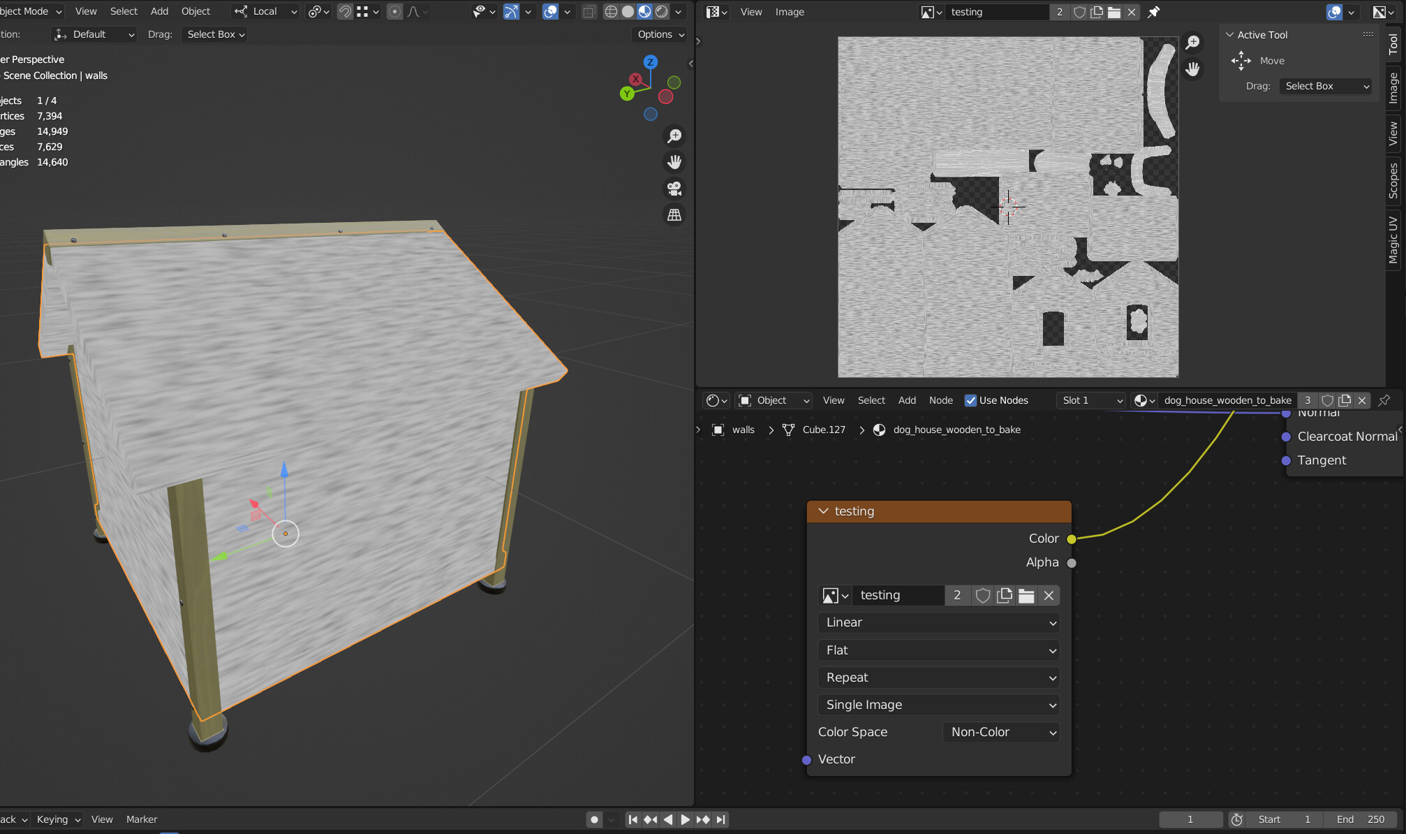Change the Linear interpolation dropdown

(x=938, y=622)
